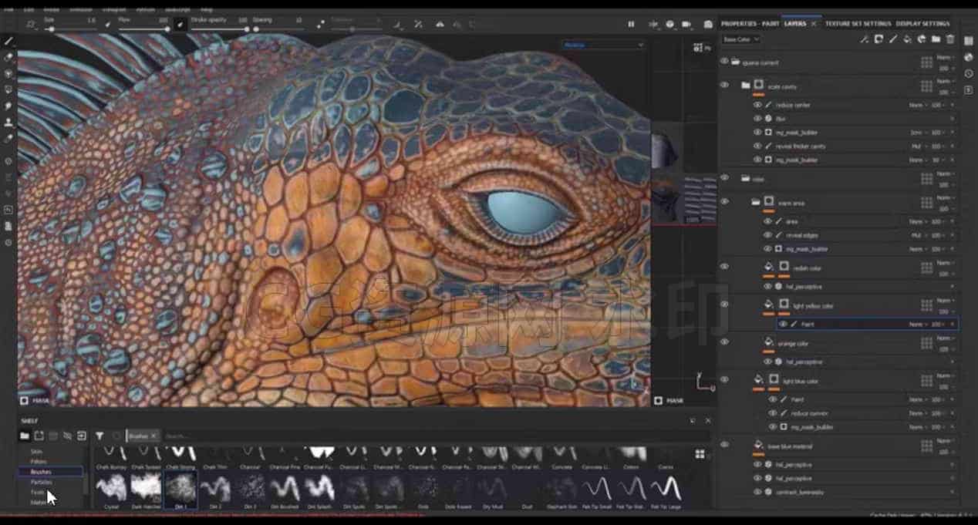
Task: Open blend mode dropdown for scale cavity folder
Action: 945,82
